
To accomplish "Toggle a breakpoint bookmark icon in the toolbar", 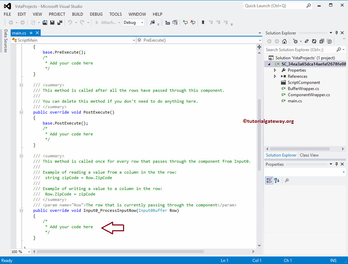I will (203, 22).
